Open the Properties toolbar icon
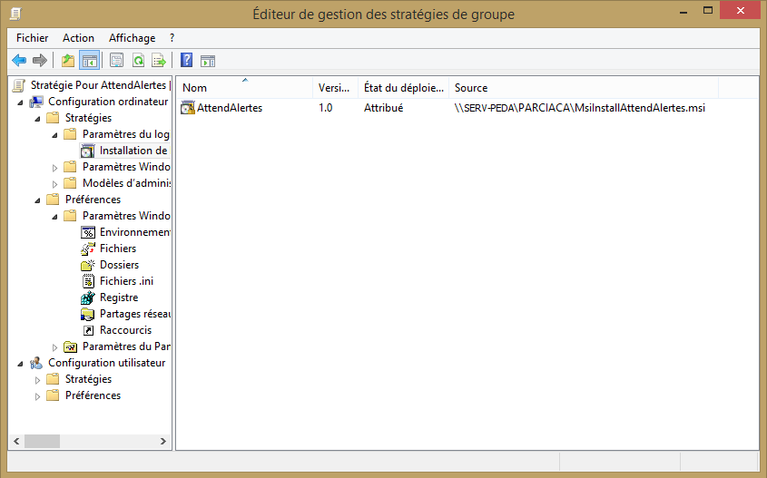Viewport: 767px width, 478px height. coord(116,61)
